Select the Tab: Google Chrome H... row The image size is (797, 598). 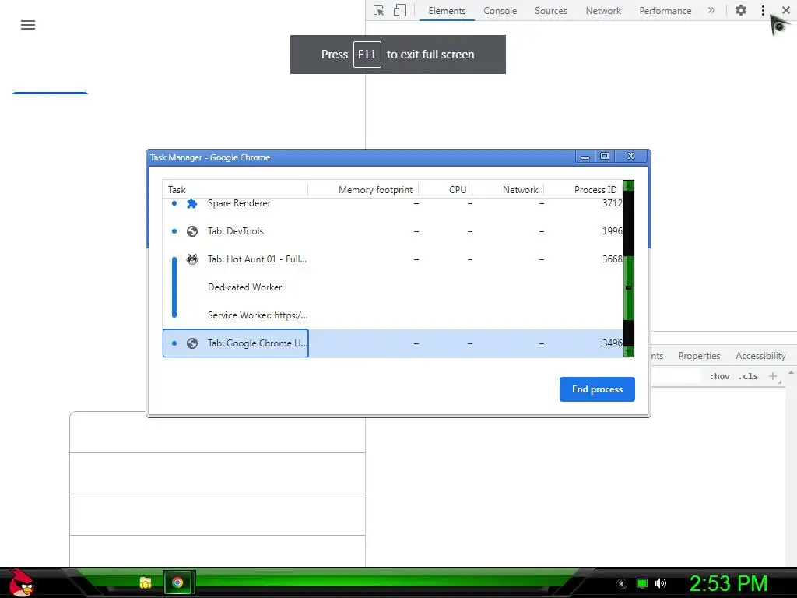coord(392,343)
